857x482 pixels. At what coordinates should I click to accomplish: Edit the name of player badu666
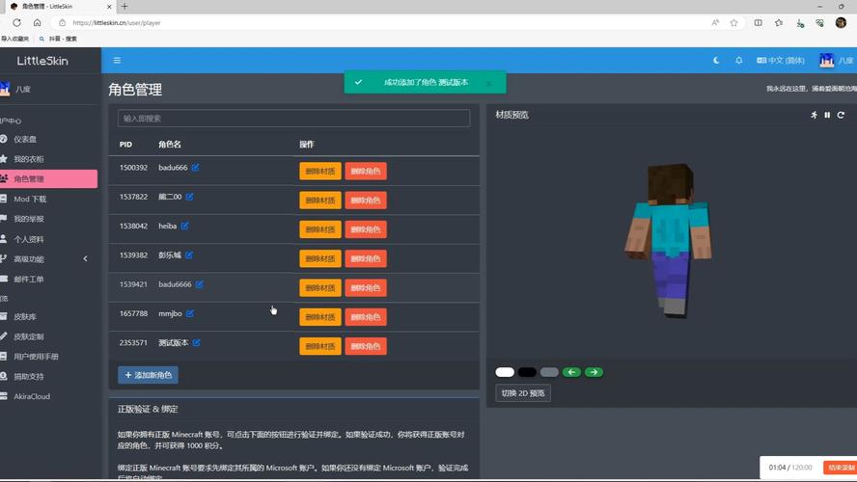pyautogui.click(x=195, y=167)
